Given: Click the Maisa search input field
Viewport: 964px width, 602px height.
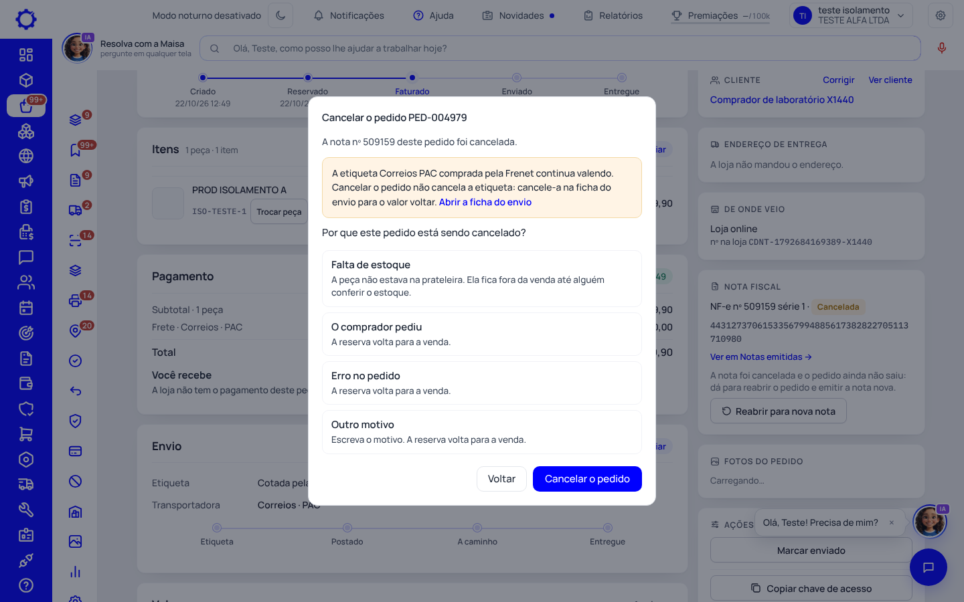Looking at the screenshot, I should (x=560, y=48).
